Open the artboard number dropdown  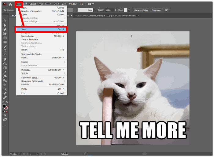(x=38, y=154)
